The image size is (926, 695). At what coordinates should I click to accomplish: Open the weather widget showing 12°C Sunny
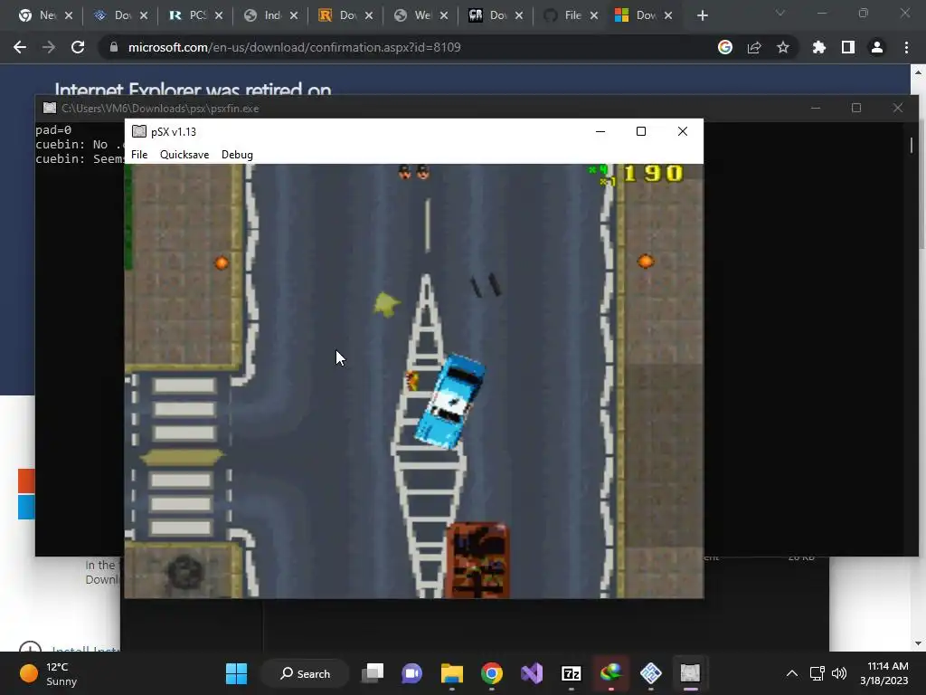pos(49,673)
